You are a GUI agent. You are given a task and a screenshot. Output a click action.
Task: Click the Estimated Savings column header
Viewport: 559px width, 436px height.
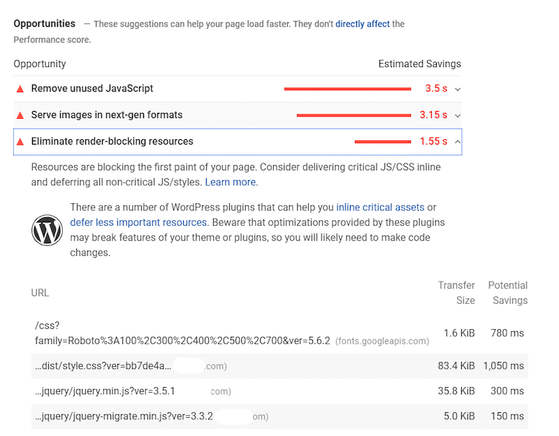(x=419, y=64)
